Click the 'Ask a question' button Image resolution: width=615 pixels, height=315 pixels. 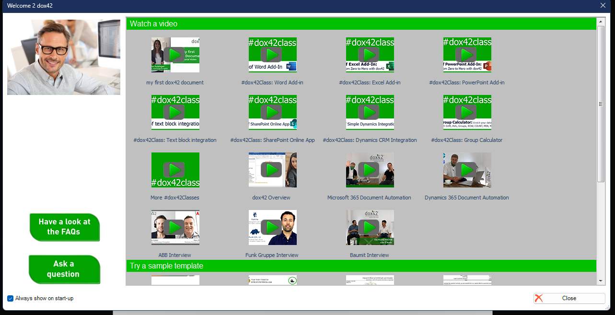click(64, 269)
